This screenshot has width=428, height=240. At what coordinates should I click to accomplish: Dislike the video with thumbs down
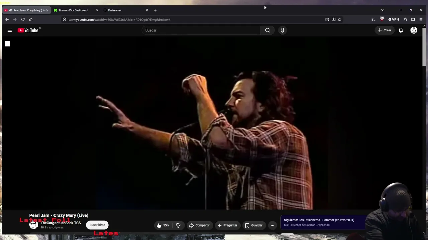pos(178,225)
